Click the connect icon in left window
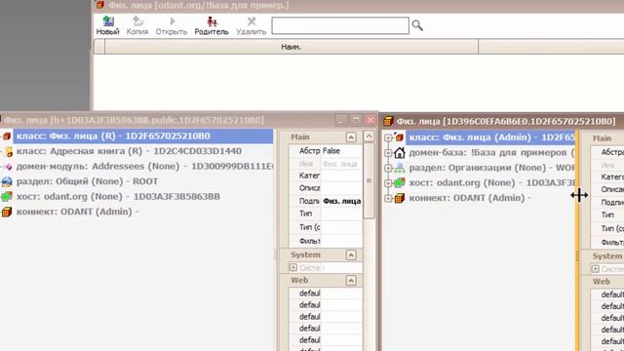624x351 pixels. pos(7,212)
